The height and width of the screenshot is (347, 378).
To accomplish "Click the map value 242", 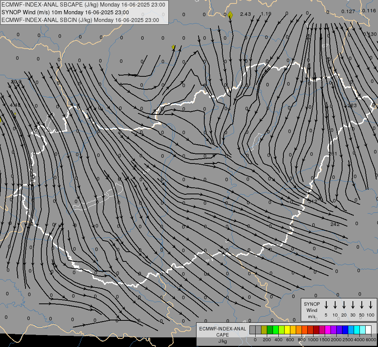I will (335, 224).
